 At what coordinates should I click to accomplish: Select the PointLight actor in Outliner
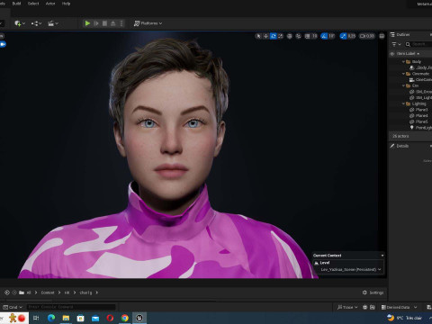coord(410,128)
